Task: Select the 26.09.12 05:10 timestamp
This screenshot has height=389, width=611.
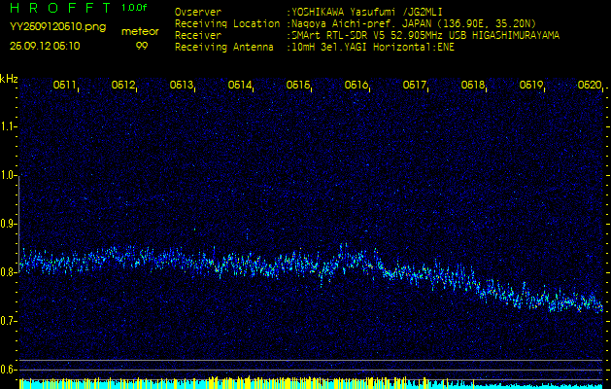Action: pyautogui.click(x=46, y=46)
